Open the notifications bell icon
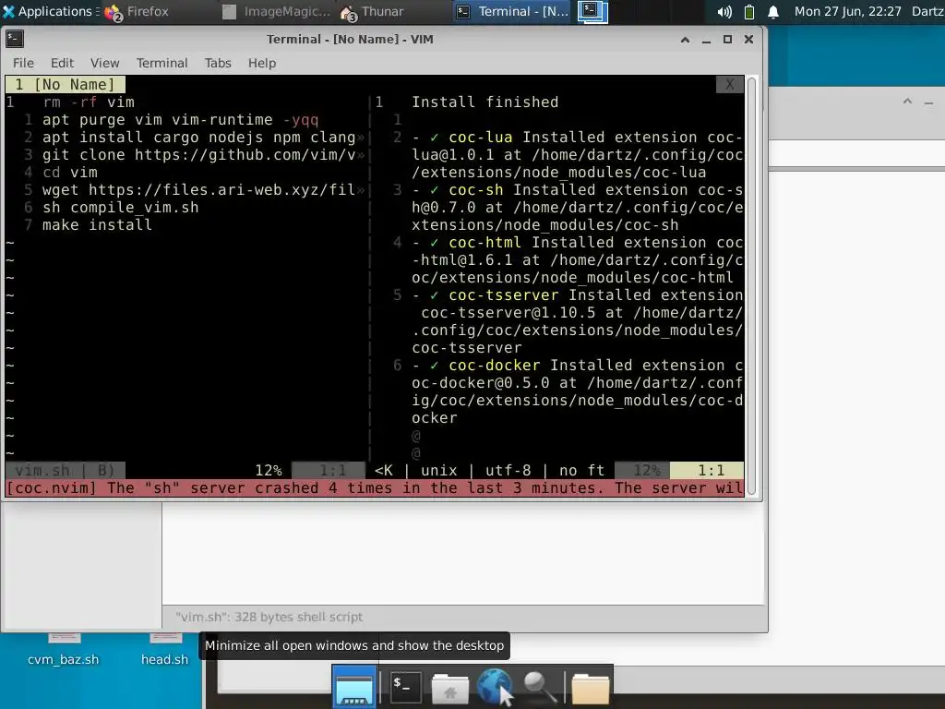 (773, 11)
